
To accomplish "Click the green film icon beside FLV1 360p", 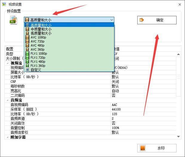I will click(27, 66).
